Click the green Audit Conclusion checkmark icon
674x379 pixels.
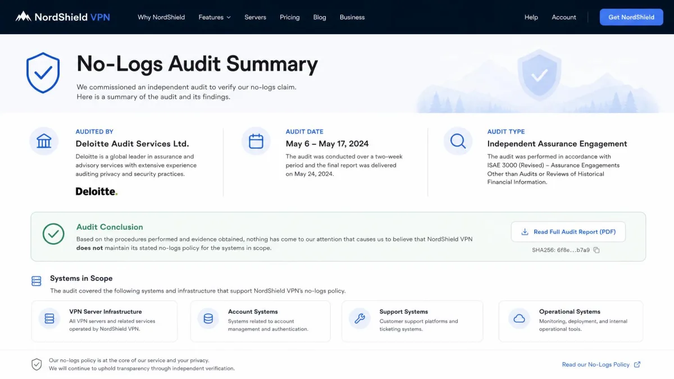coord(53,234)
